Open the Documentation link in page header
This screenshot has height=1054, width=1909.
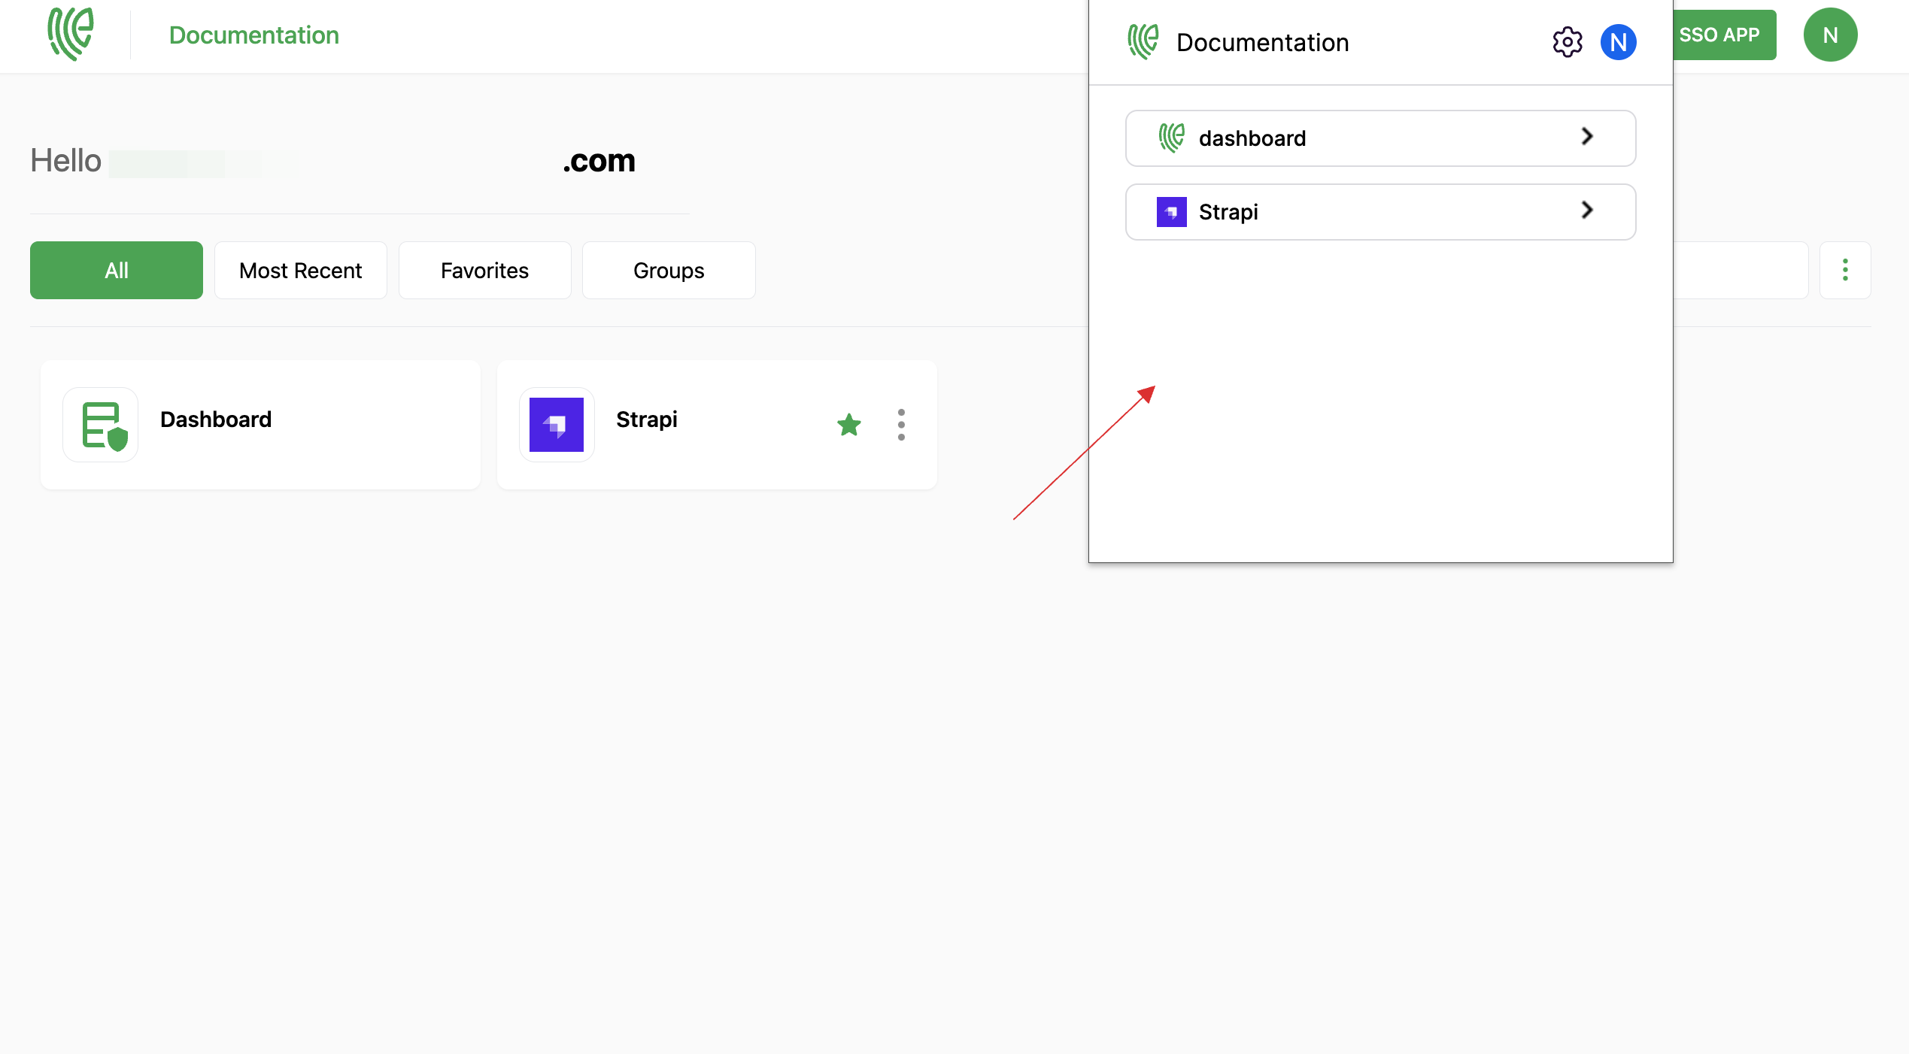click(254, 35)
